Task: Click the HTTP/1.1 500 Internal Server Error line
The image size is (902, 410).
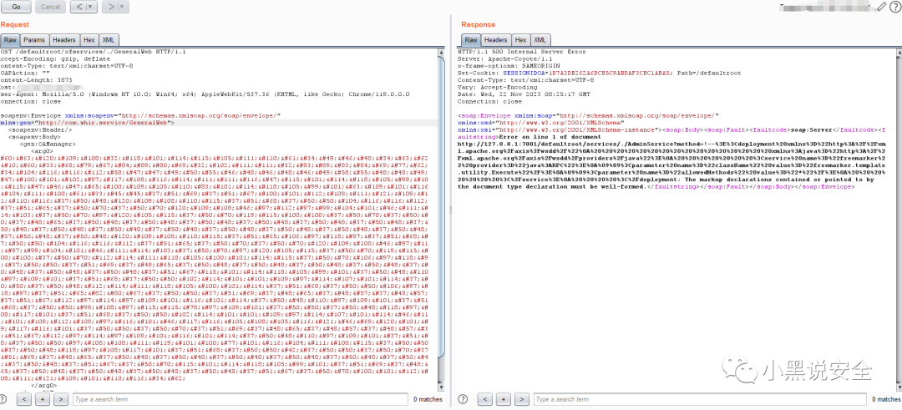Action: (522, 52)
